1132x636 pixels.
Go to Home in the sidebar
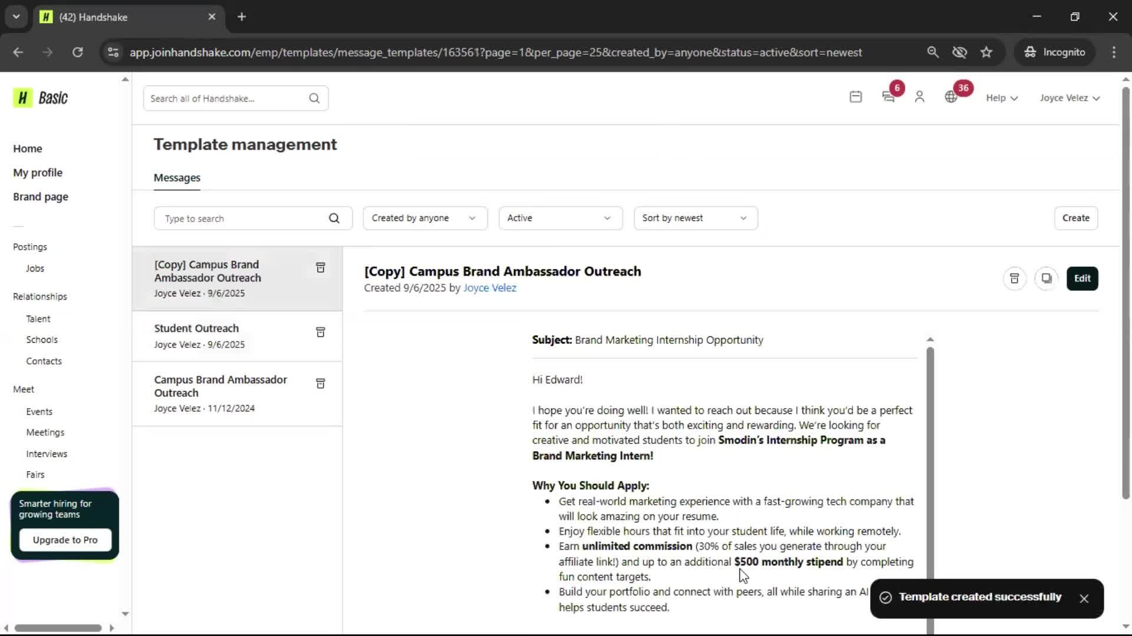tap(28, 148)
